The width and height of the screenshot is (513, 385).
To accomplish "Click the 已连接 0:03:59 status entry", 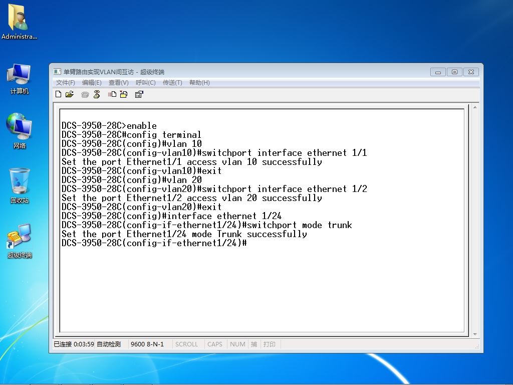I will (74, 344).
